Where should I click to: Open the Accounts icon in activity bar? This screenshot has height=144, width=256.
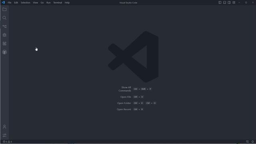coord(4,127)
